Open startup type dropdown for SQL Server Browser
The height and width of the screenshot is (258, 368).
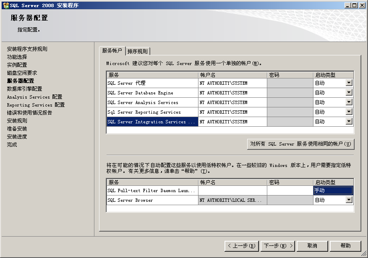[x=349, y=200]
